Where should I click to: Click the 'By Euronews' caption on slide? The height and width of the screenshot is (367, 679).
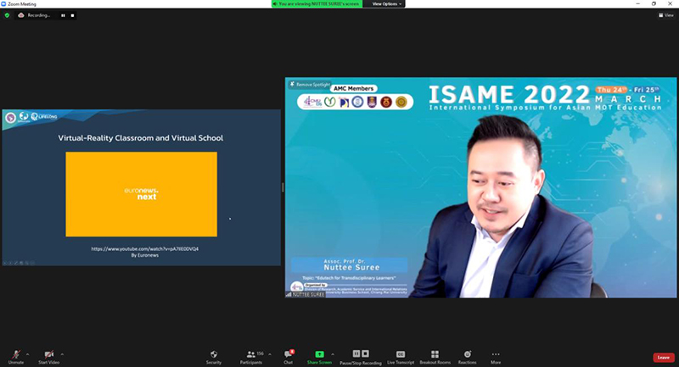[144, 255]
